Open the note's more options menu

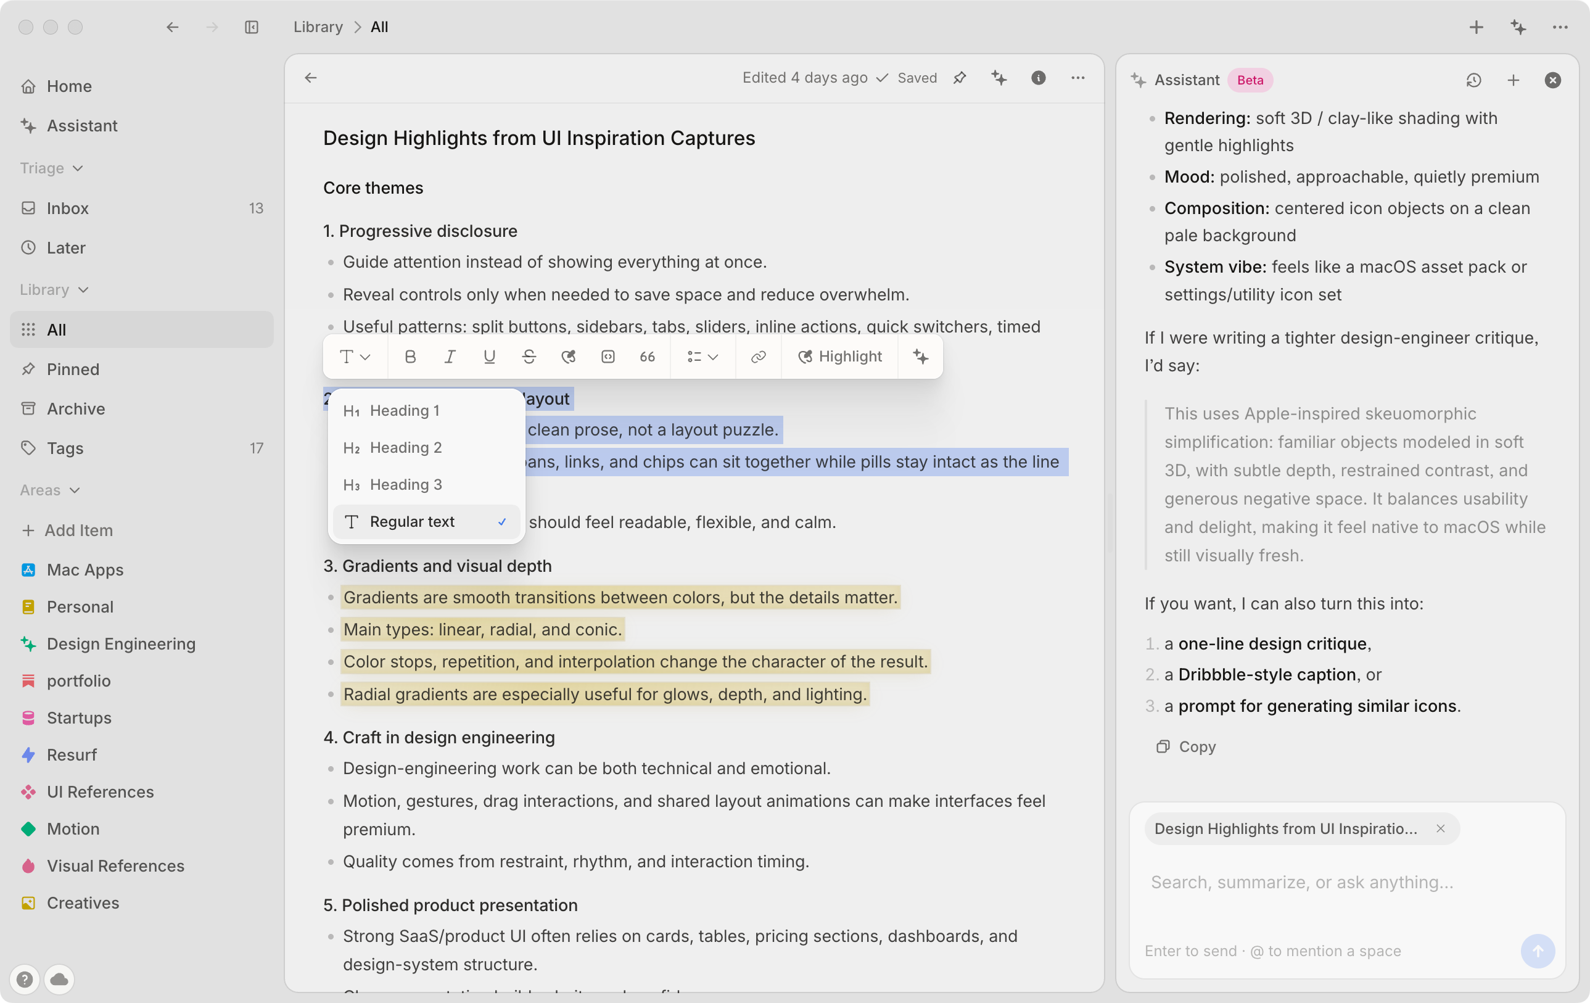point(1078,78)
